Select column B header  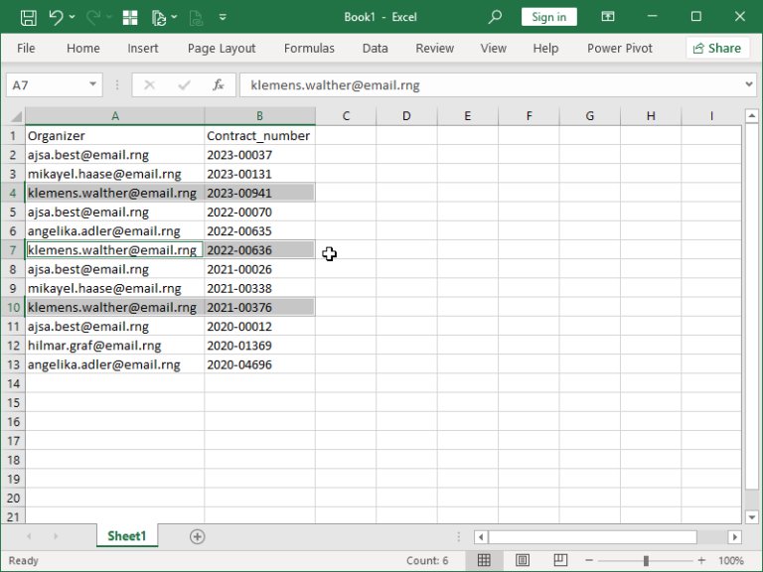tap(259, 116)
